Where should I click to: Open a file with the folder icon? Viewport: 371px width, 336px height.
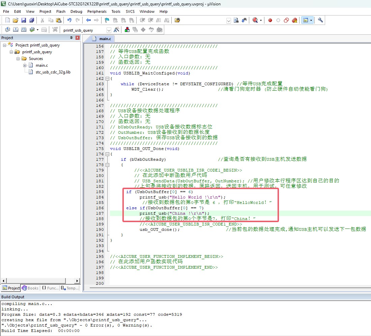point(16,20)
